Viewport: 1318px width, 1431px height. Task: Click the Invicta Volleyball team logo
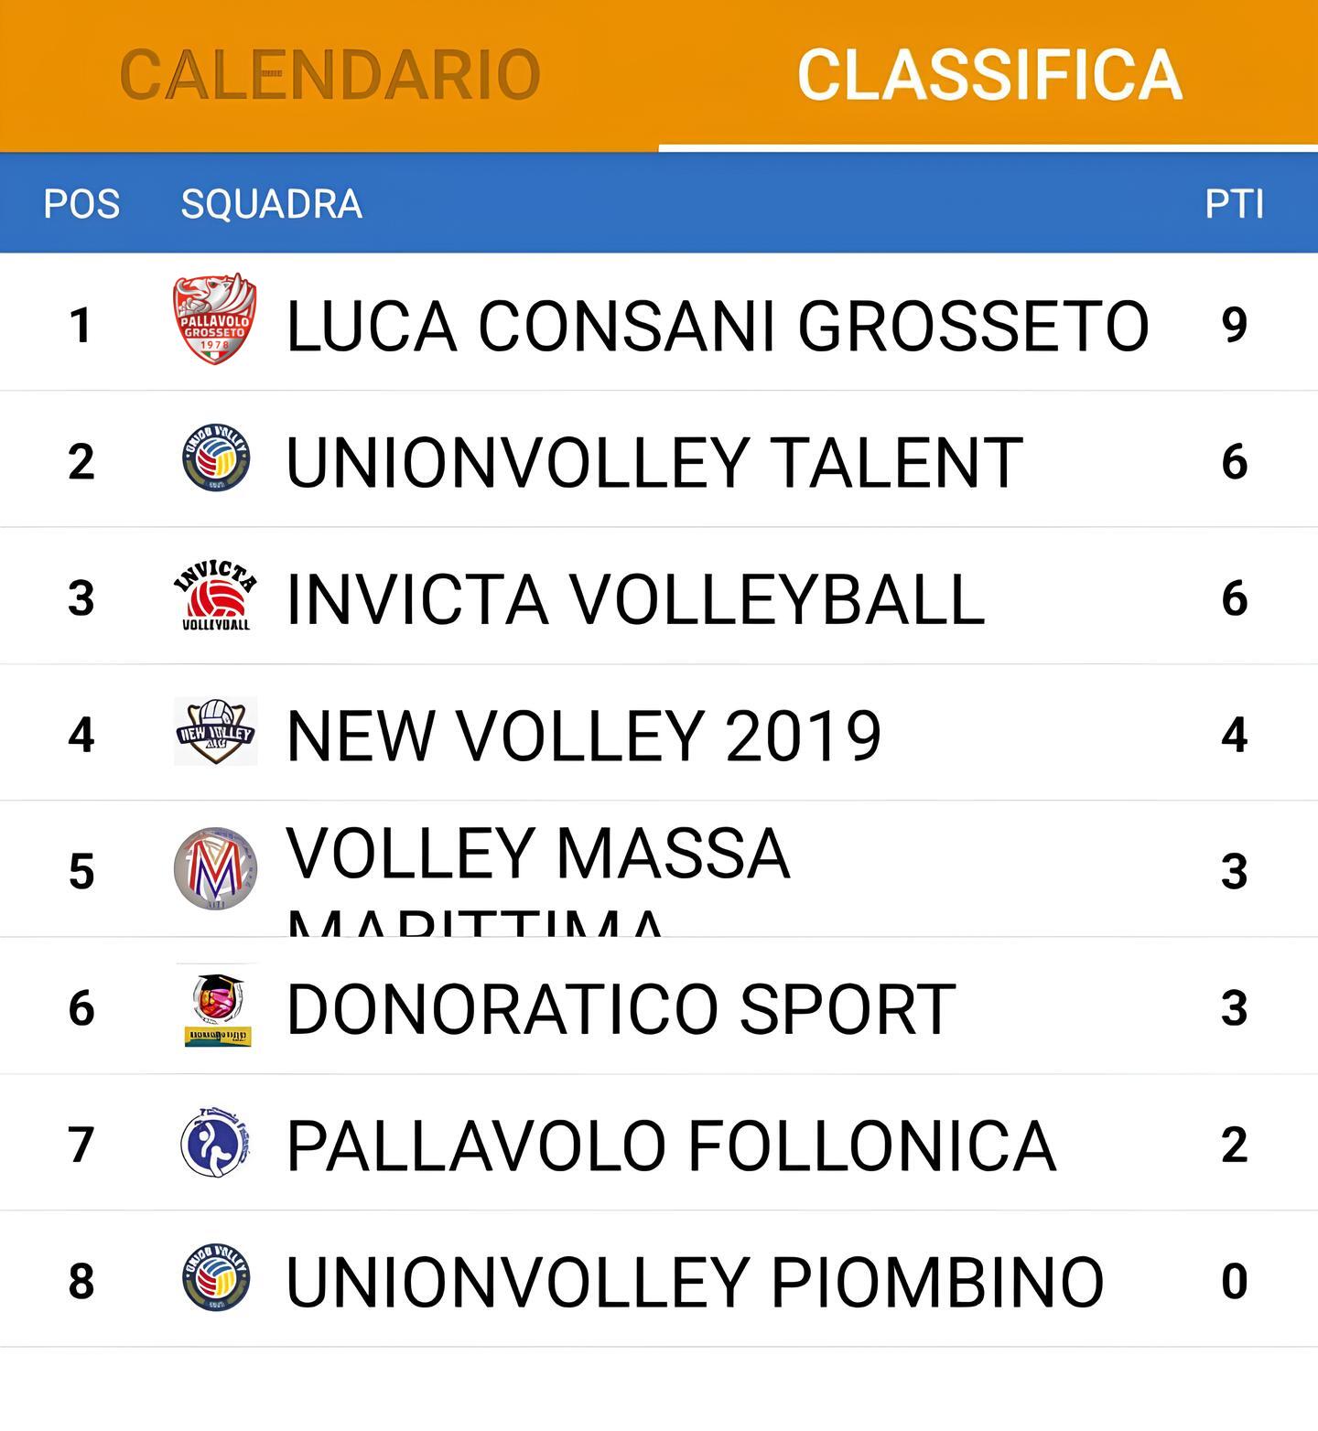[215, 597]
